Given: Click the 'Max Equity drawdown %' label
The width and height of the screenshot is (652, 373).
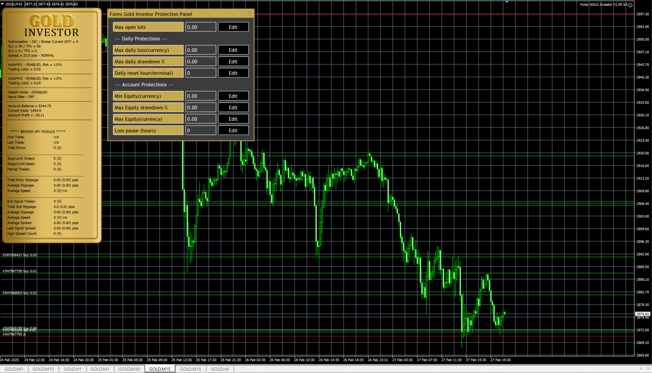Looking at the screenshot, I should (x=148, y=108).
